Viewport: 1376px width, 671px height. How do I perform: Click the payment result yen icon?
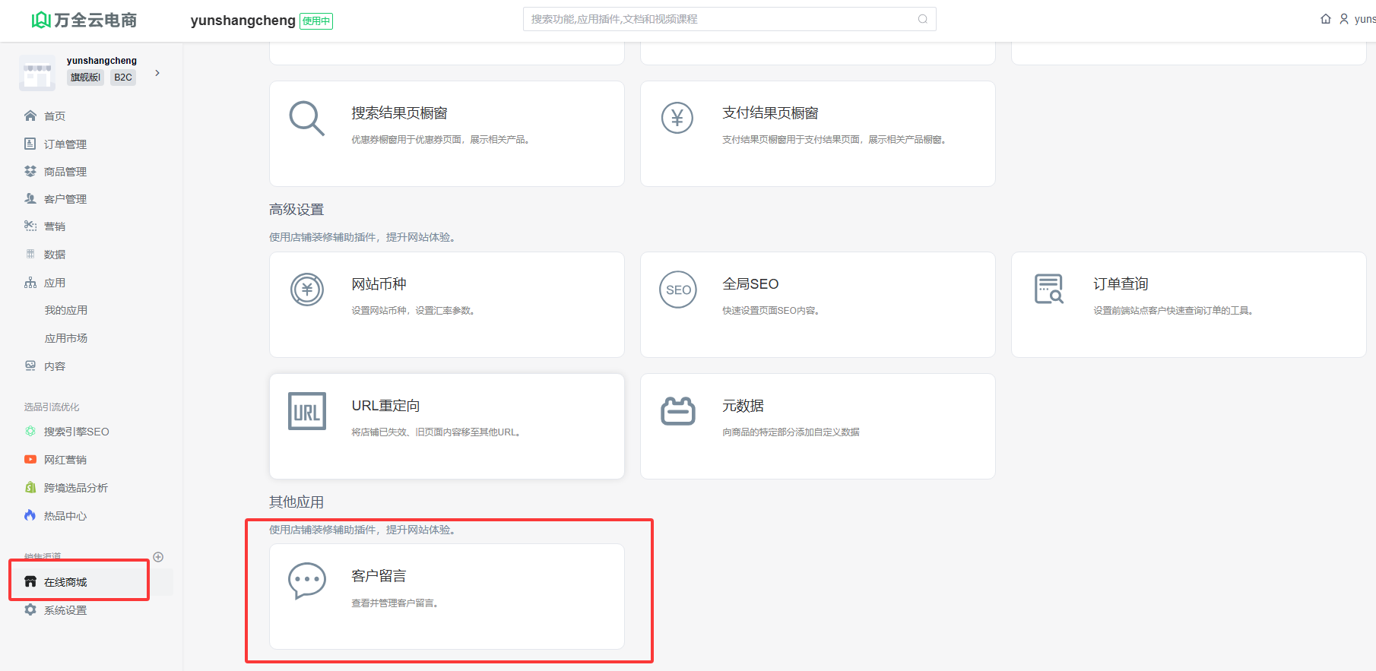pyautogui.click(x=677, y=119)
